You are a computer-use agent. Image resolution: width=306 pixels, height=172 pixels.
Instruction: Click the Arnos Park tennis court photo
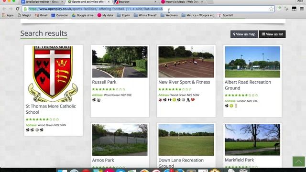[120, 140]
